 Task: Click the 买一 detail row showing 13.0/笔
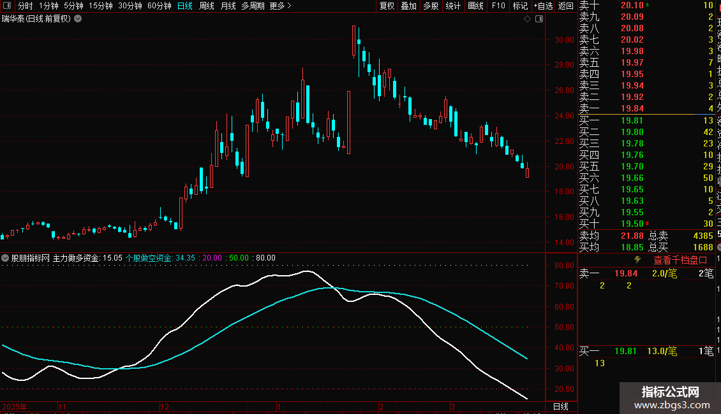click(646, 352)
